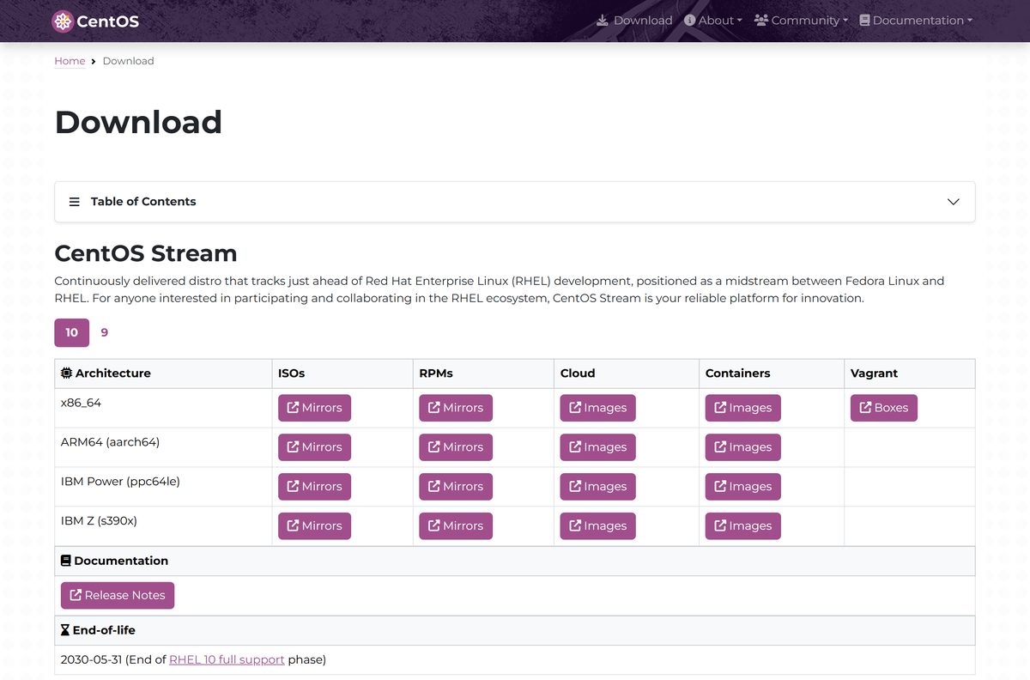Click the download icon in navbar

(603, 21)
